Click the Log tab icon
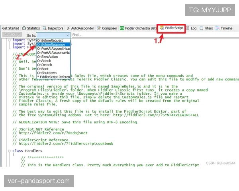The image size is (239, 191). [188, 28]
